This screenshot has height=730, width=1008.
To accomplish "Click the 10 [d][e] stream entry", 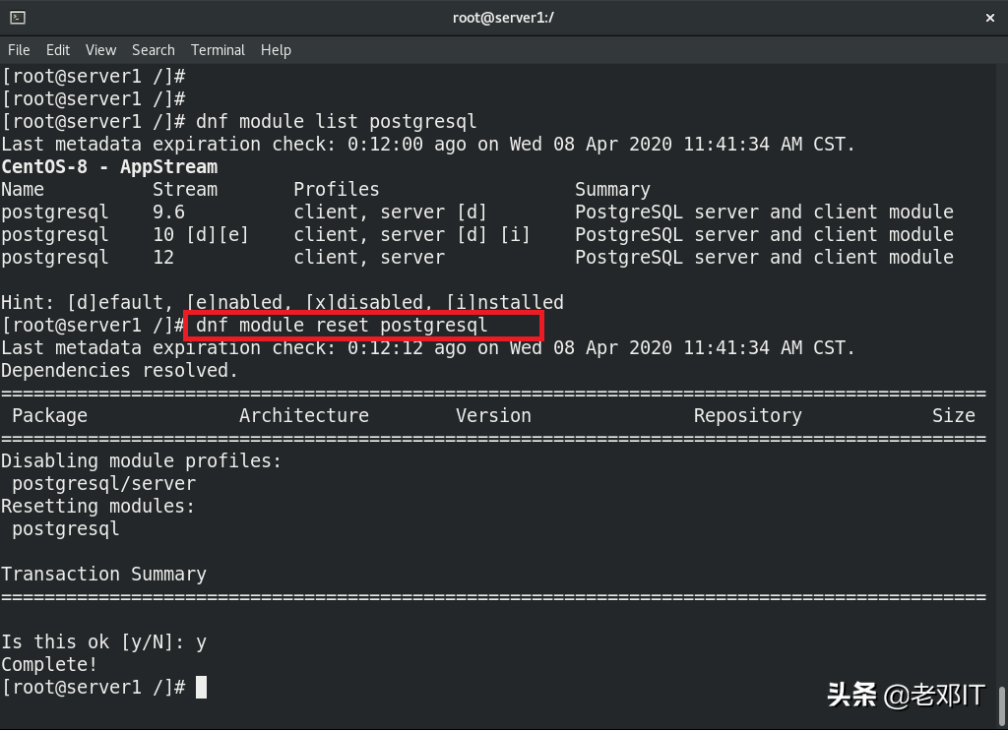I will [x=200, y=234].
